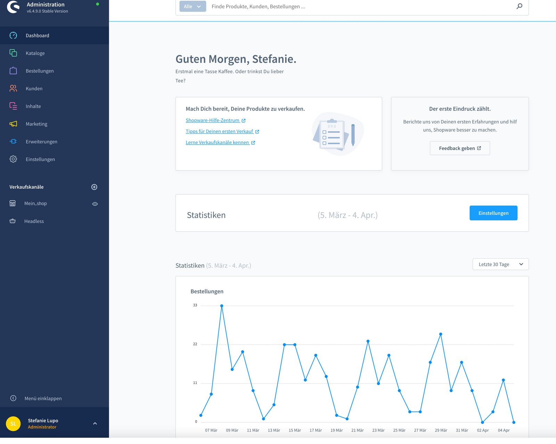Click the Marketing megaphone icon

(13, 124)
